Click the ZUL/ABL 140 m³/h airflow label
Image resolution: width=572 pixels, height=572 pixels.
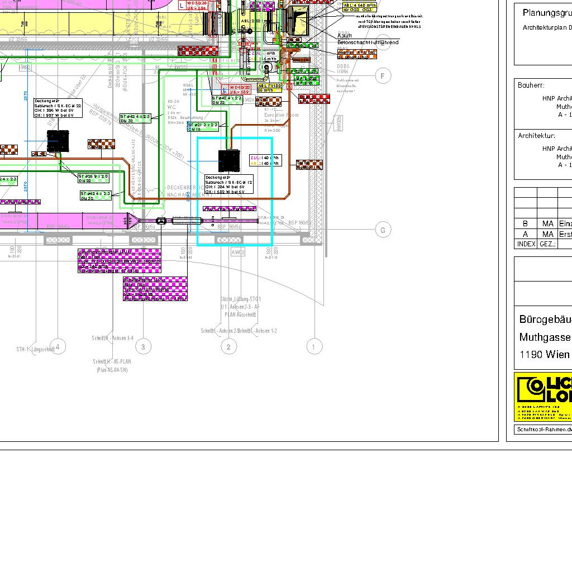pos(265,161)
